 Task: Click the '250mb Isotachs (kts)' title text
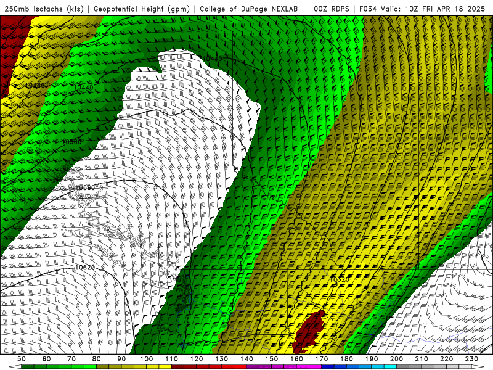coord(44,9)
